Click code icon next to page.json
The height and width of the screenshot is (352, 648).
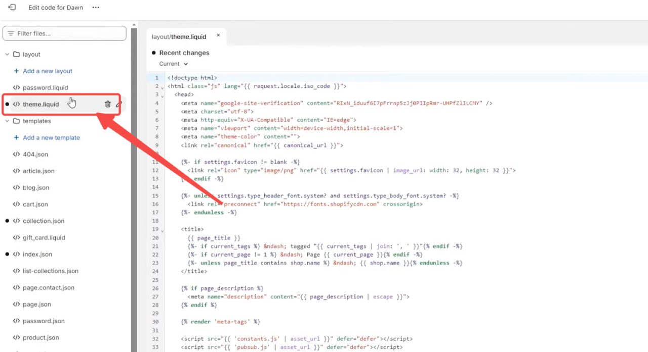pos(16,304)
